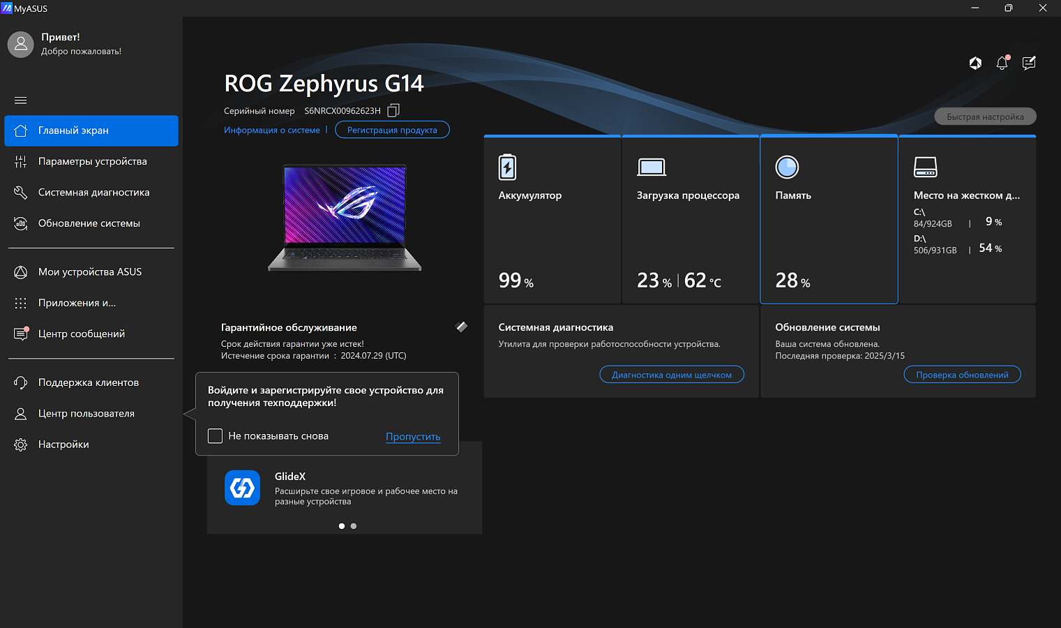This screenshot has height=628, width=1061.
Task: Open Параметры устройства in sidebar
Action: (x=91, y=161)
